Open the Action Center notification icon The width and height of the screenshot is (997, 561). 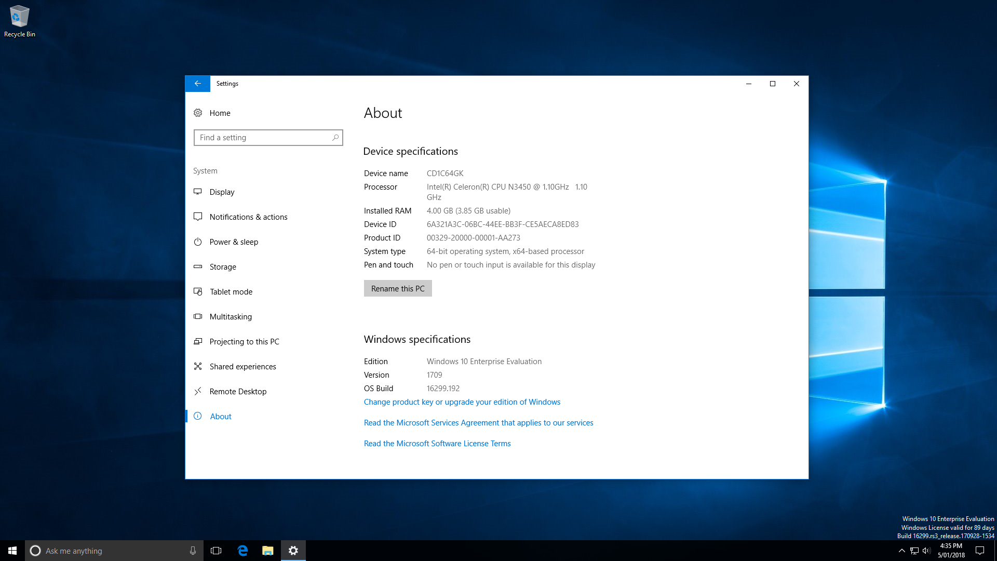(x=980, y=551)
